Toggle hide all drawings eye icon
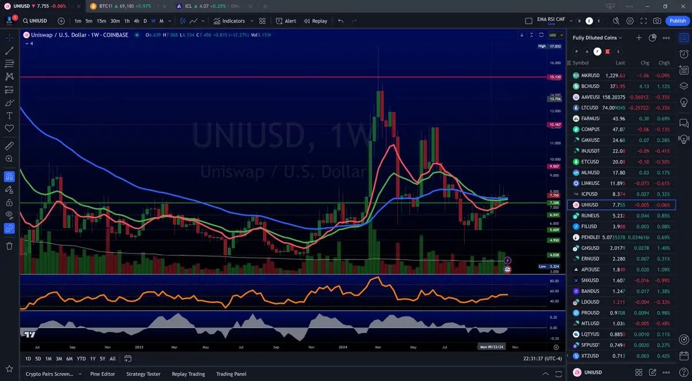 9,215
